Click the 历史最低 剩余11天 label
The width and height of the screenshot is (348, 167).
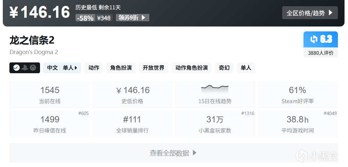[98, 8]
